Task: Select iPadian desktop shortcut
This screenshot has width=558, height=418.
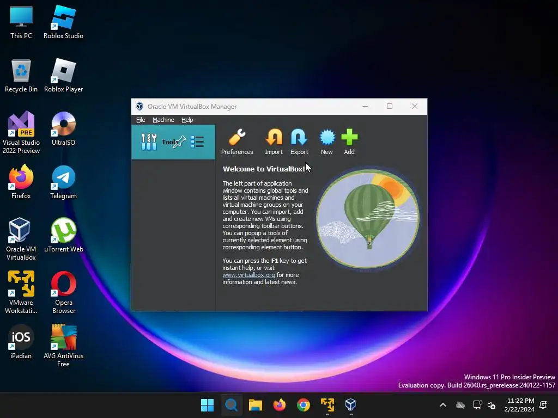Action: (21, 342)
